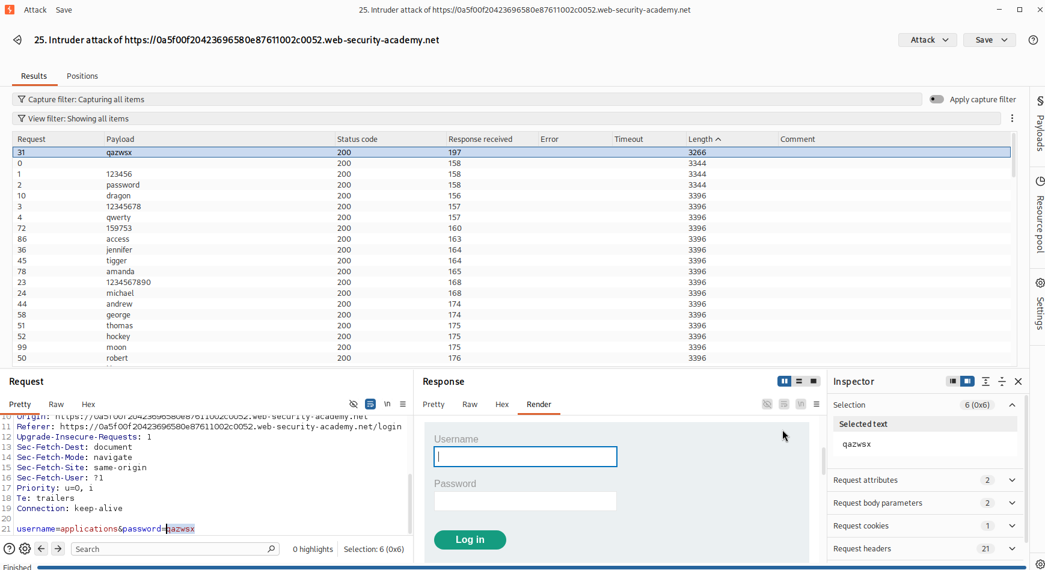Expand Request attributes section
Viewport: 1045px width, 570px height.
pyautogui.click(x=1012, y=480)
